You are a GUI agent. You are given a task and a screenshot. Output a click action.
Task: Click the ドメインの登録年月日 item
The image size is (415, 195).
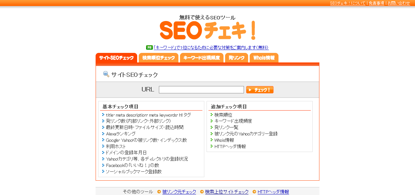(x=126, y=153)
